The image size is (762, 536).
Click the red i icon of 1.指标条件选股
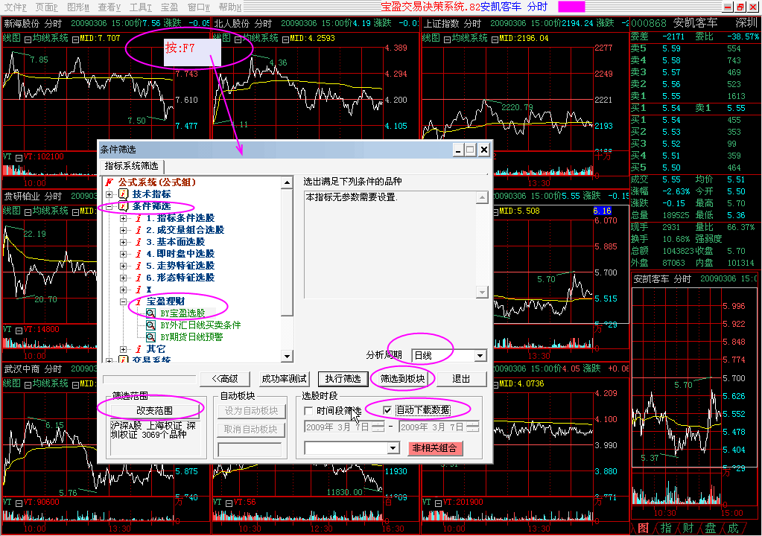pyautogui.click(x=138, y=218)
